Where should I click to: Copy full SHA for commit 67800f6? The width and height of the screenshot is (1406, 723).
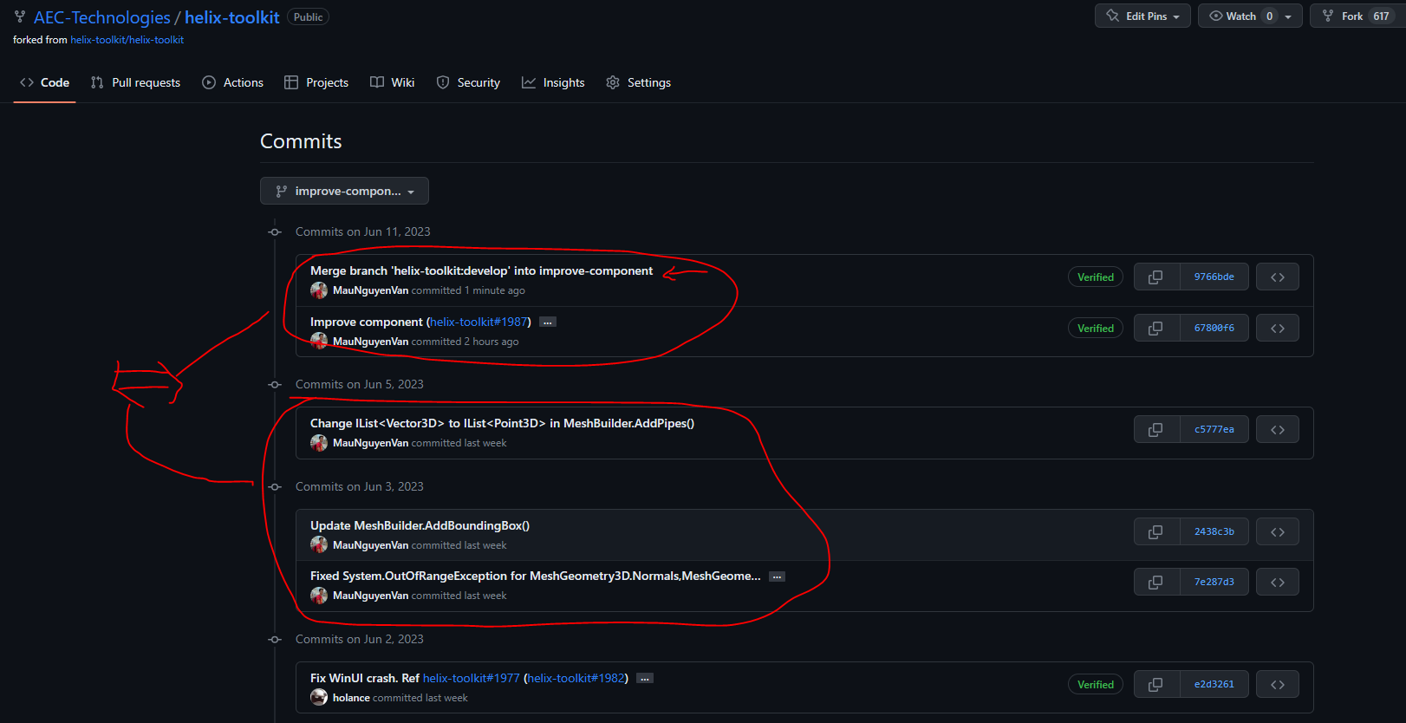tap(1156, 328)
